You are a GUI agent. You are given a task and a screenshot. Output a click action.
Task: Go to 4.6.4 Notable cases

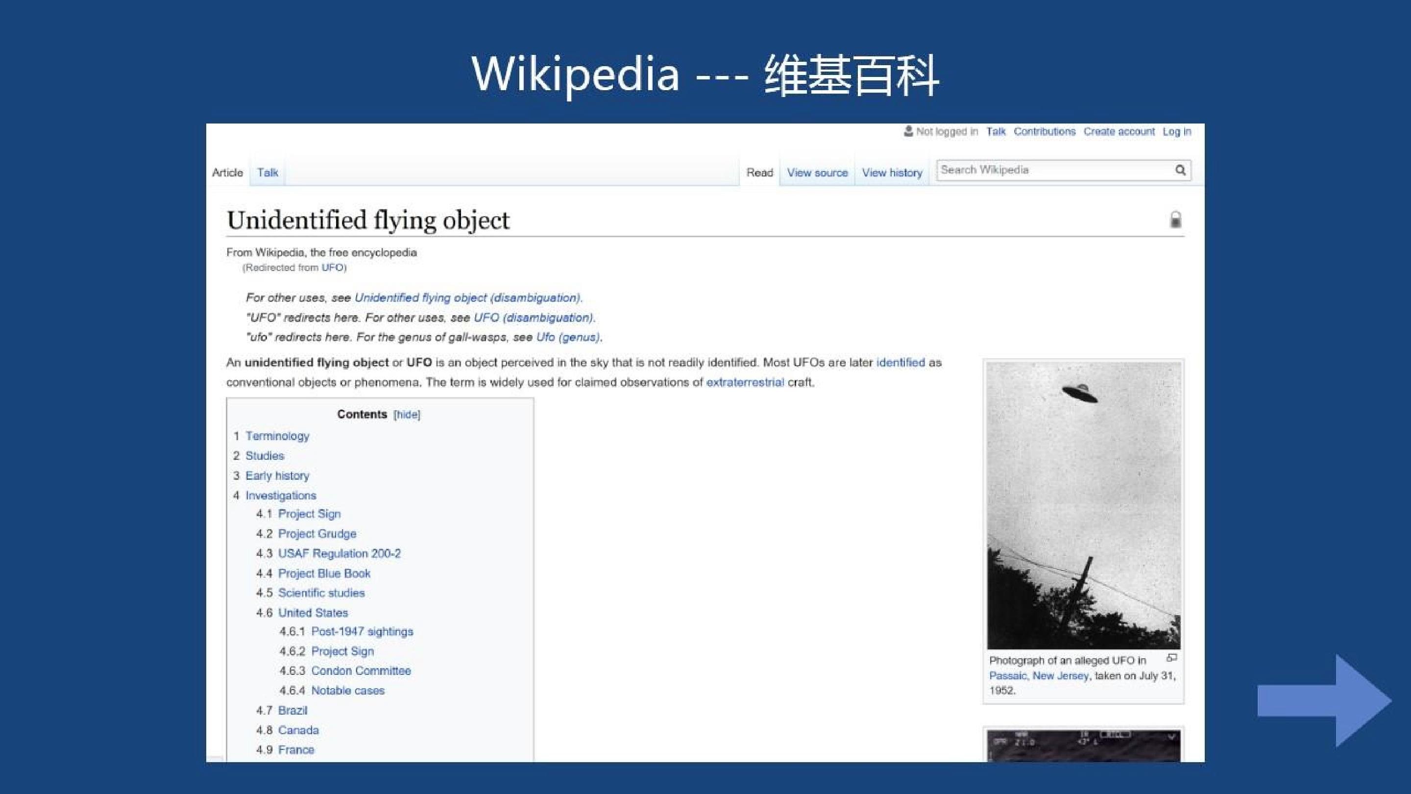click(x=348, y=691)
